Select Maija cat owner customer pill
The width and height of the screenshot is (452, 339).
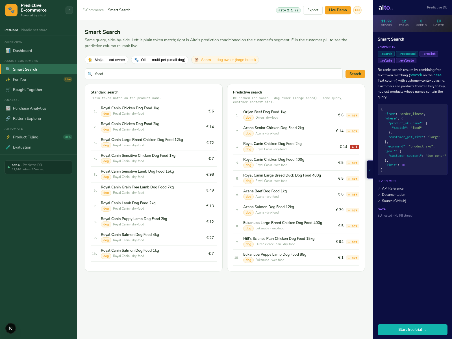[x=107, y=60]
